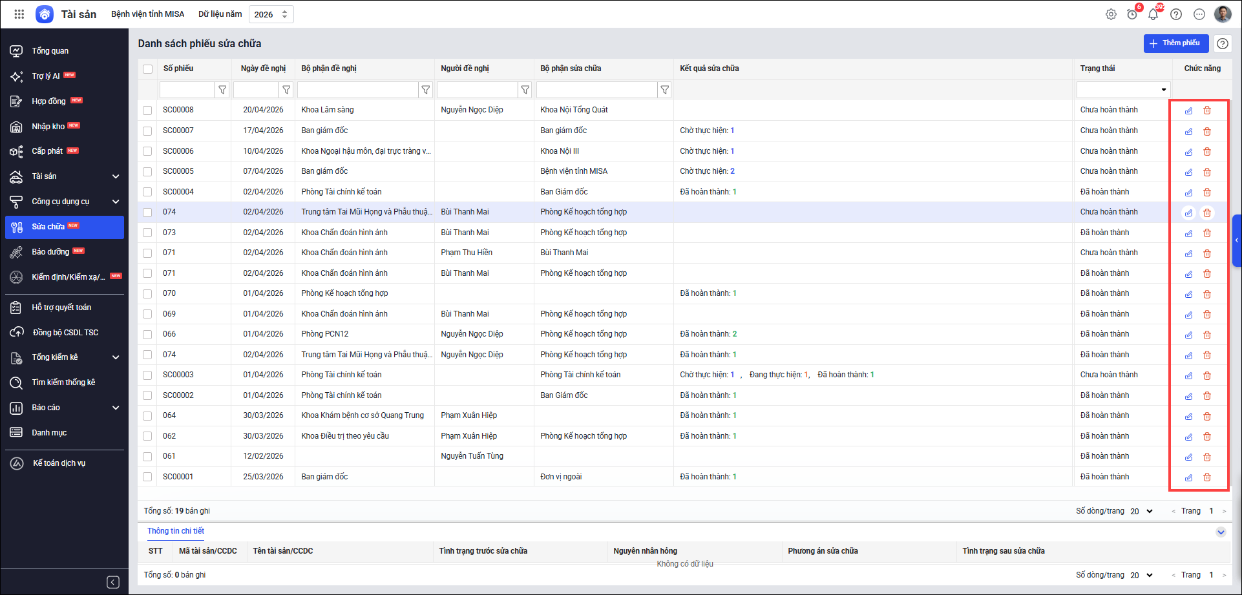The image size is (1242, 595).
Task: Check the box for ticket SC00001
Action: tap(148, 477)
